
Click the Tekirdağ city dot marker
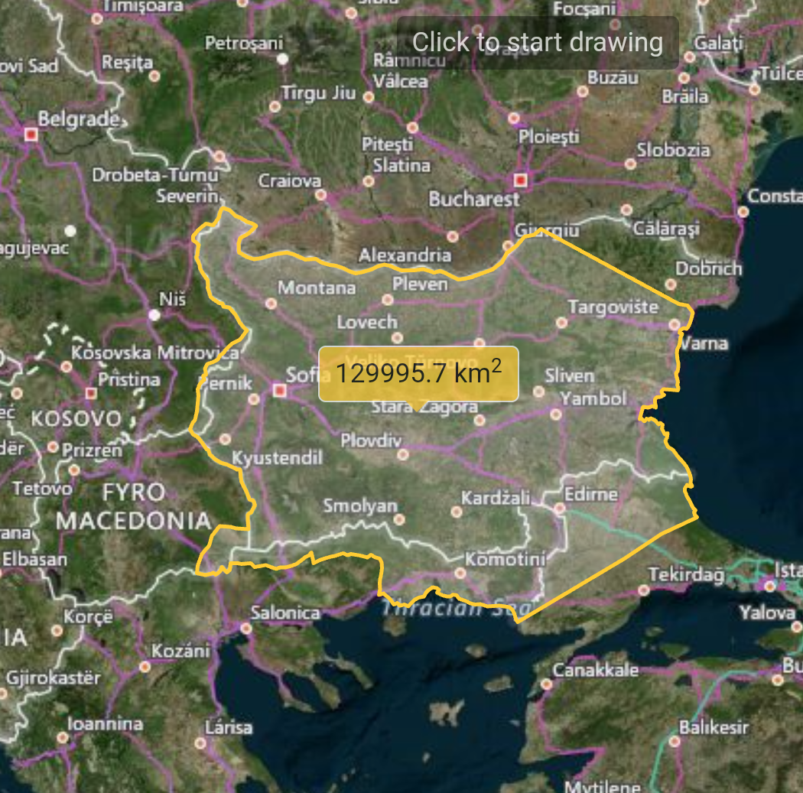(643, 590)
